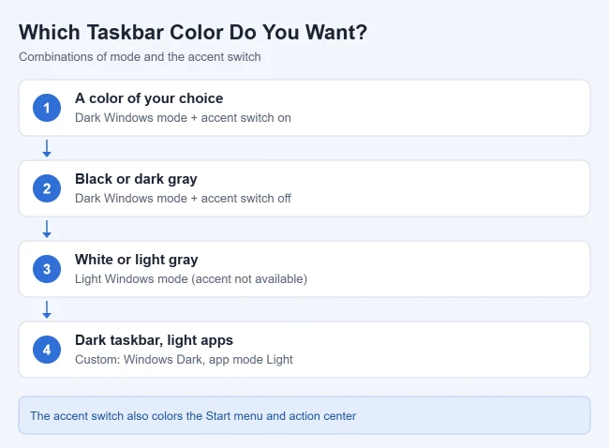Click 'Light Windows mode (accent not available)' text

tap(191, 279)
